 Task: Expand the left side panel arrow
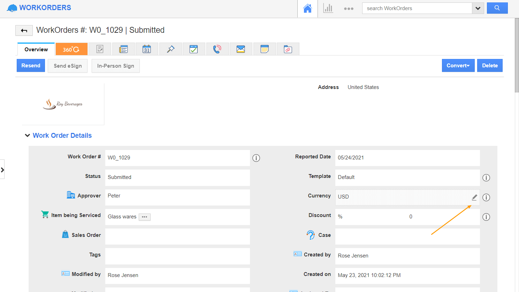(2, 170)
